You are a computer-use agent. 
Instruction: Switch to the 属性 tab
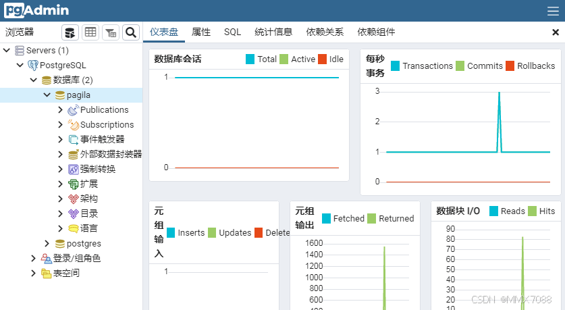201,32
